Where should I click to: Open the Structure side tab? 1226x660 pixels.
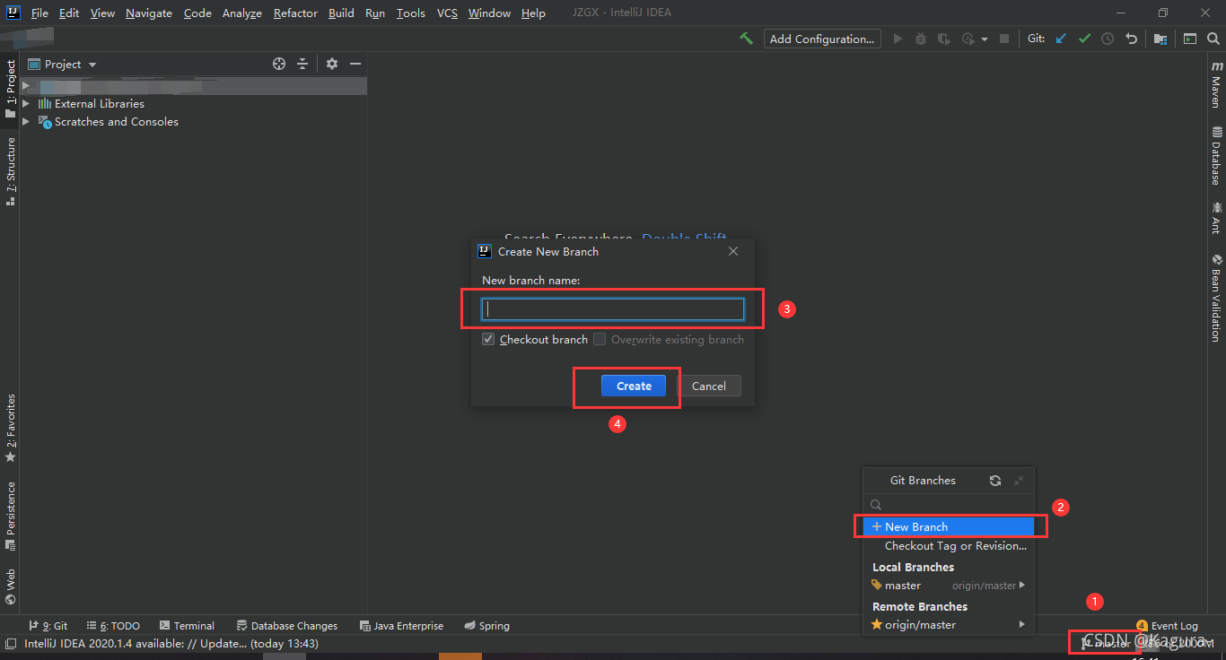pos(11,171)
